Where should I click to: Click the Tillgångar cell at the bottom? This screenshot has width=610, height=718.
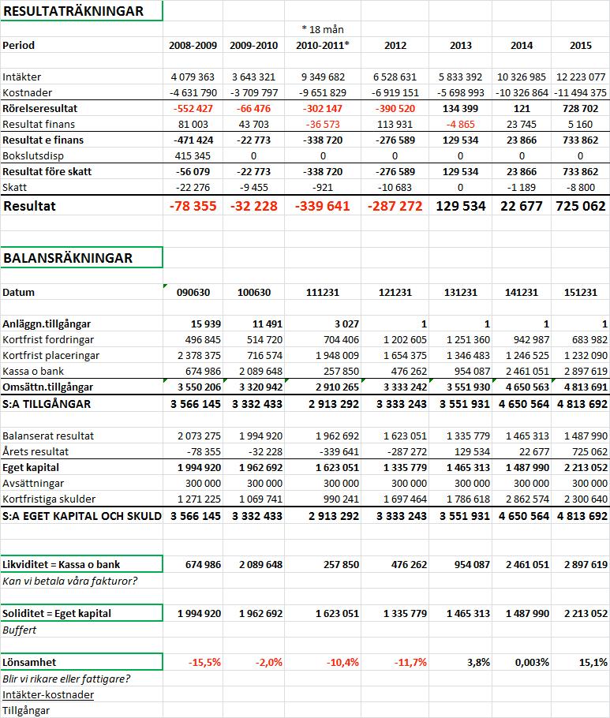[x=26, y=711]
